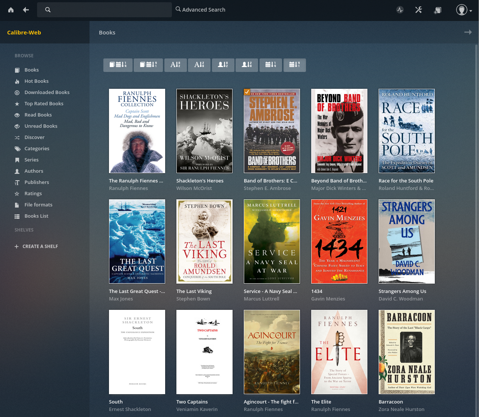Viewport: 479px width, 417px height.
Task: Open the 1434 book cover
Action: 339,241
